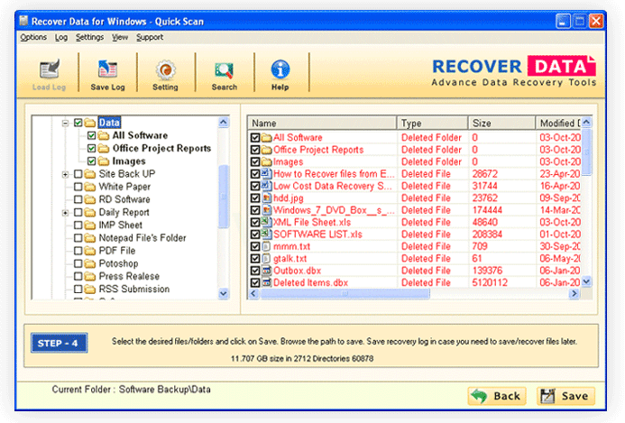
Task: Click folder icon of PDF File in tree
Action: coord(90,251)
